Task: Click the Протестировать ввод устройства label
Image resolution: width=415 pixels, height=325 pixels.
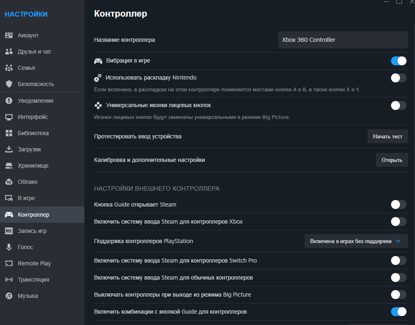Action: pos(138,137)
